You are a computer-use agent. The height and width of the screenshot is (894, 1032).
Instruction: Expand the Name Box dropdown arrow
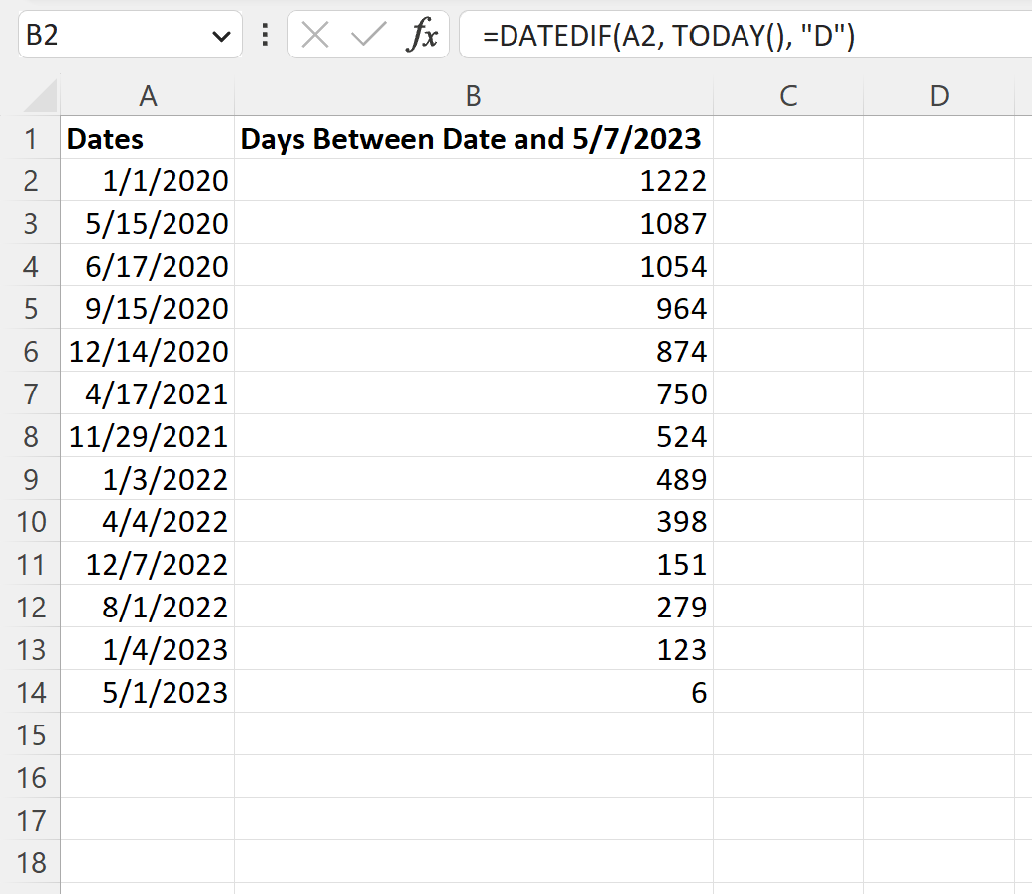[x=221, y=36]
